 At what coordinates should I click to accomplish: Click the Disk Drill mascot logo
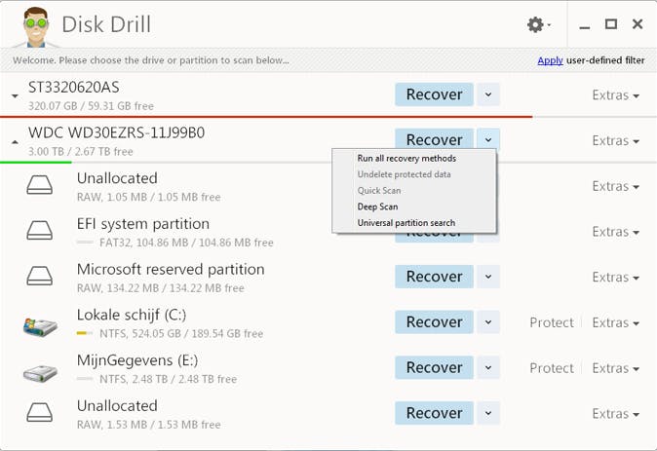(36, 27)
